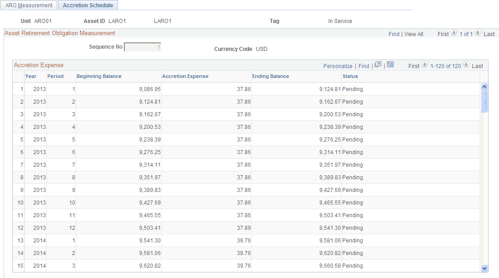Sort grid by Status column header
Viewport: 499px width, 278px height.
pyautogui.click(x=350, y=76)
